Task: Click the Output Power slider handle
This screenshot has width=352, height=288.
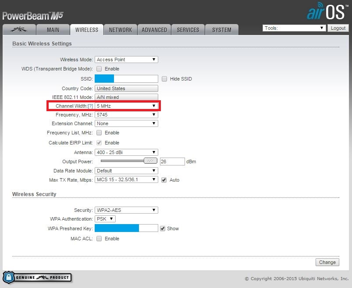Action: click(150, 161)
